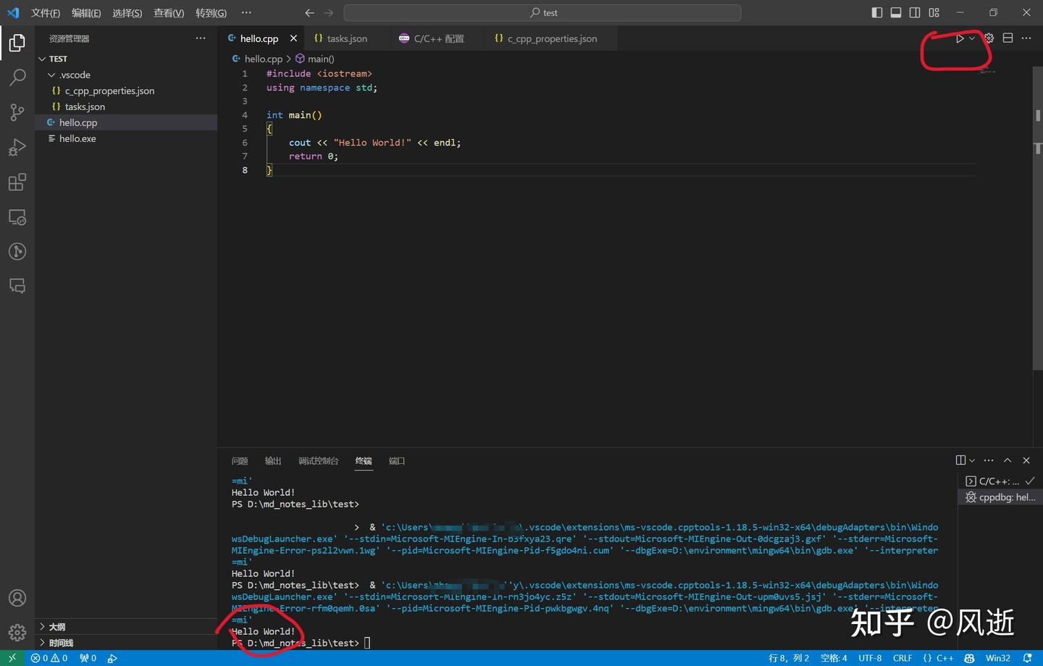This screenshot has width=1043, height=666.
Task: Open the Accounts icon in the activity bar
Action: 17,597
